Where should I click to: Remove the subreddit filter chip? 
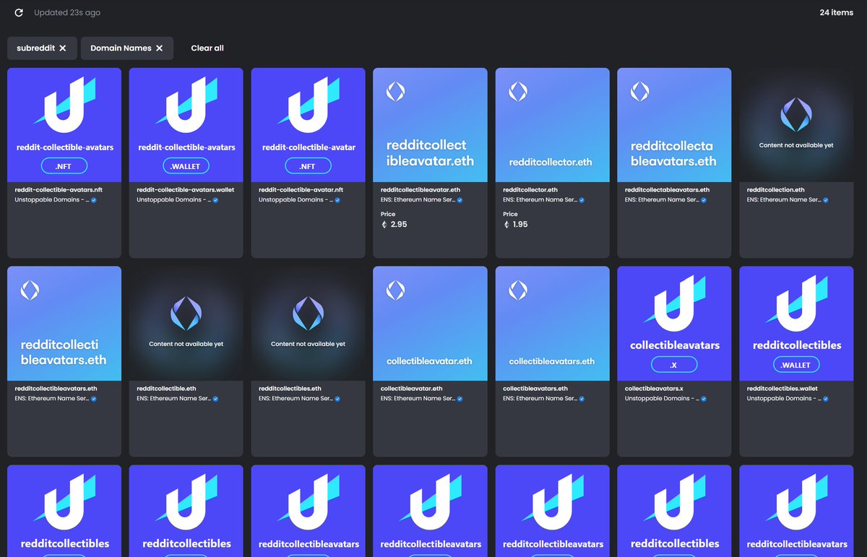(x=63, y=48)
